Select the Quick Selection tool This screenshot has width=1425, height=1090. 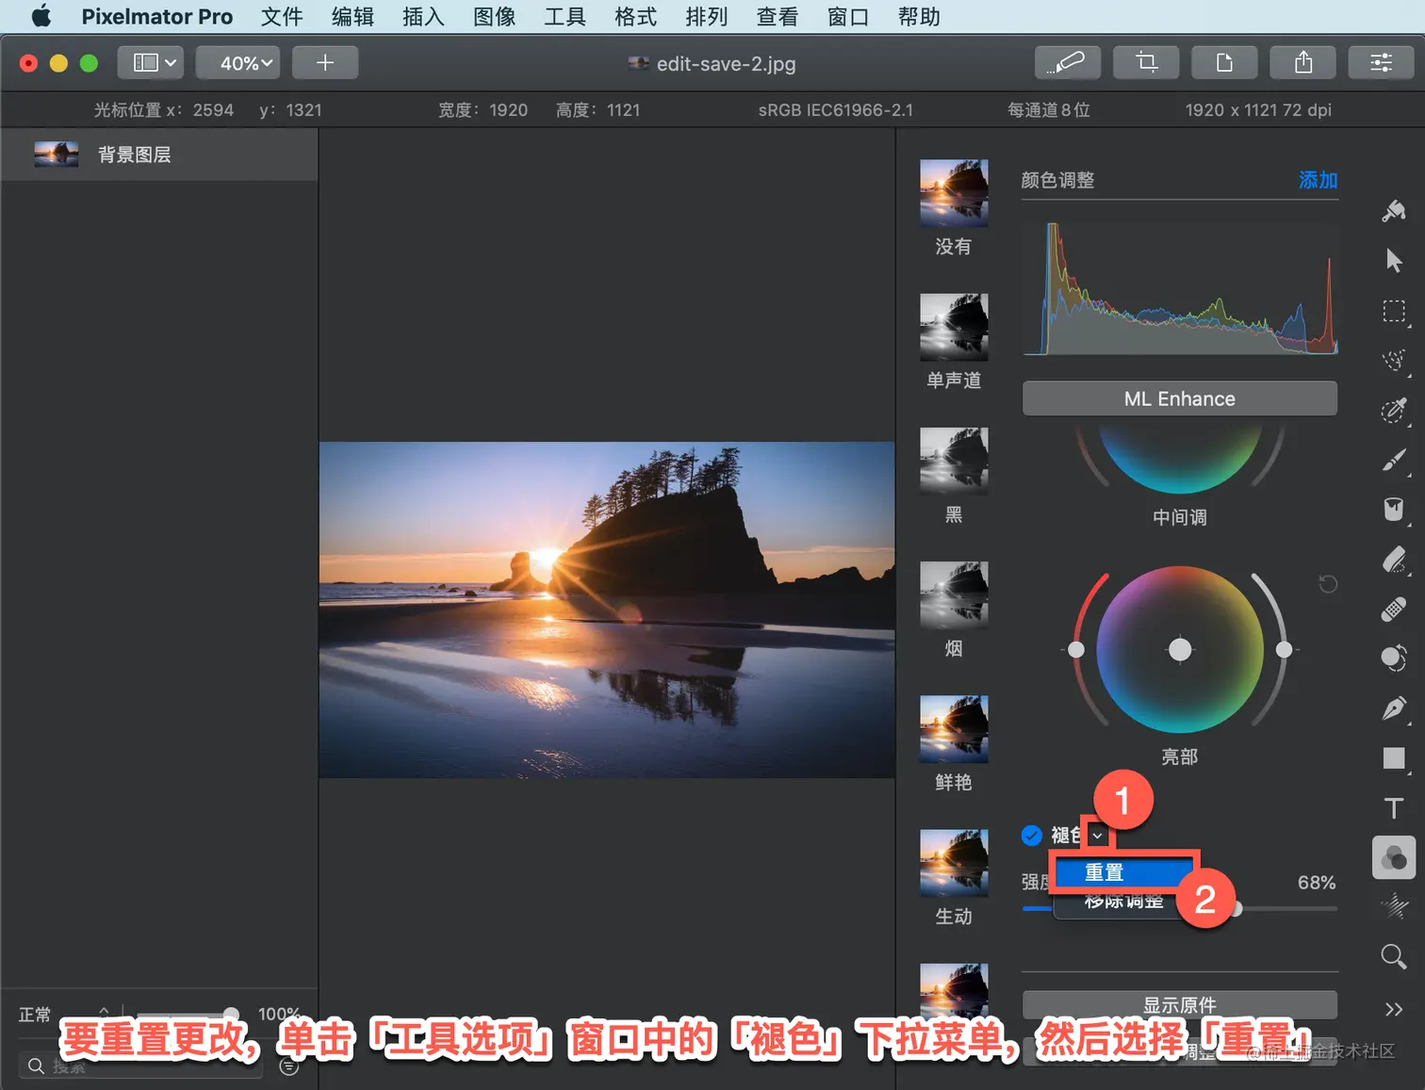click(x=1394, y=360)
